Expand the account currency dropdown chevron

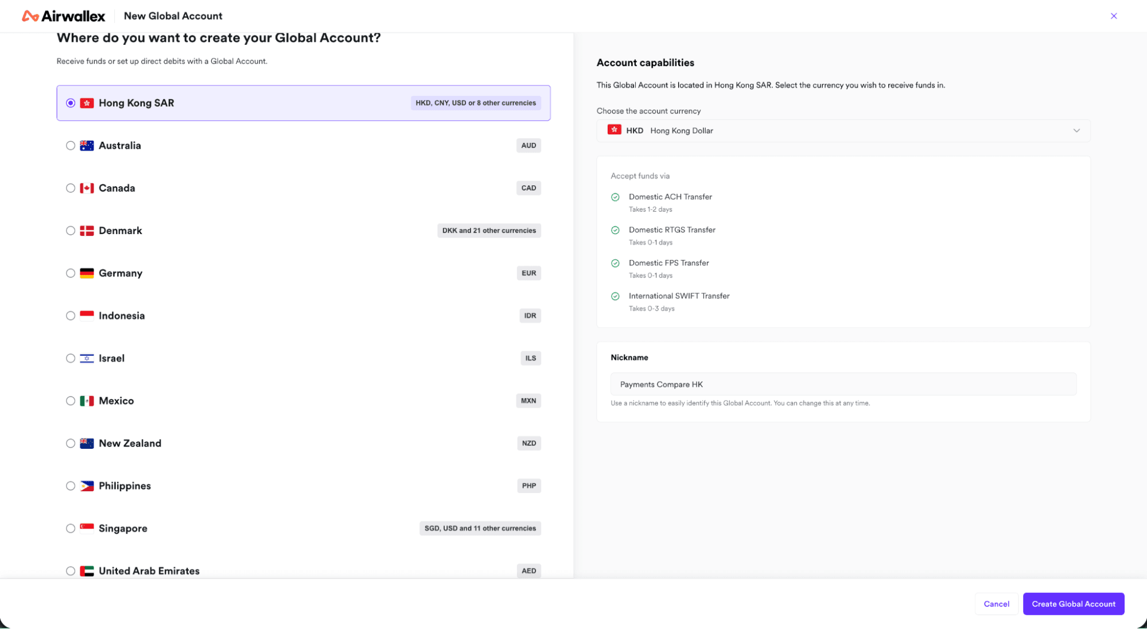coord(1076,131)
